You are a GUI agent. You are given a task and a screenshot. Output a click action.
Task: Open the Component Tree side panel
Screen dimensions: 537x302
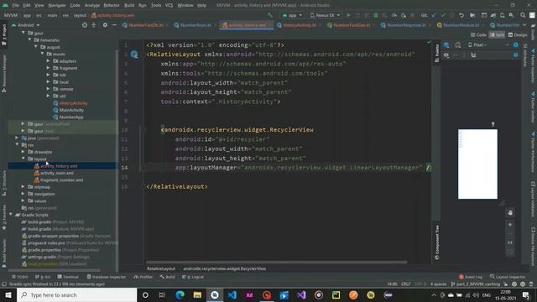(436, 242)
